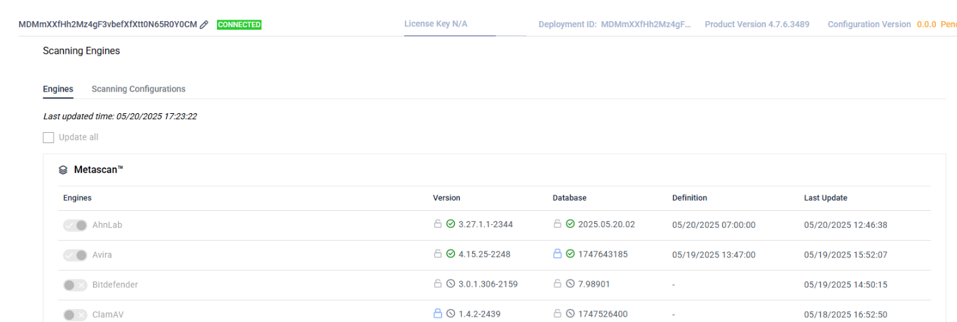Click the blue ClamAV version lock icon
The image size is (957, 322).
point(437,314)
